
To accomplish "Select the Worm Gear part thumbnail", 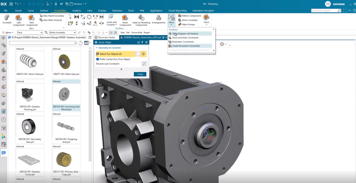I will point(30,62).
